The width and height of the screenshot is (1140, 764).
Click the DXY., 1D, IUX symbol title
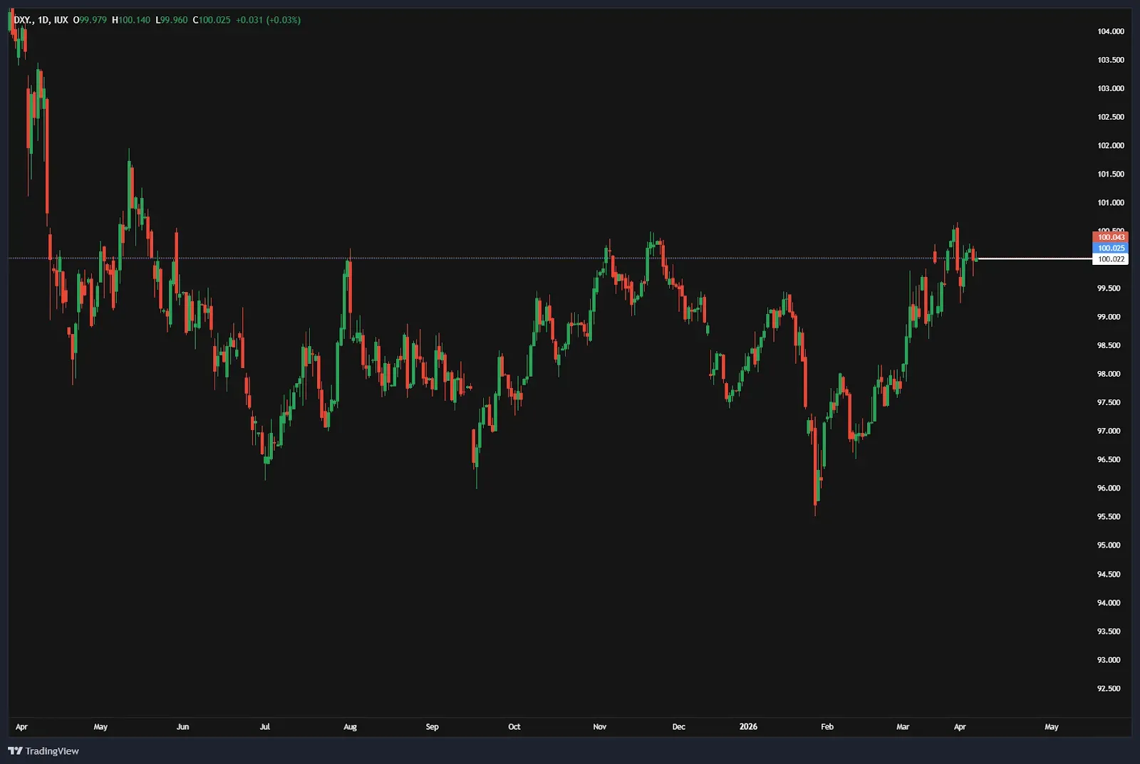coord(41,20)
